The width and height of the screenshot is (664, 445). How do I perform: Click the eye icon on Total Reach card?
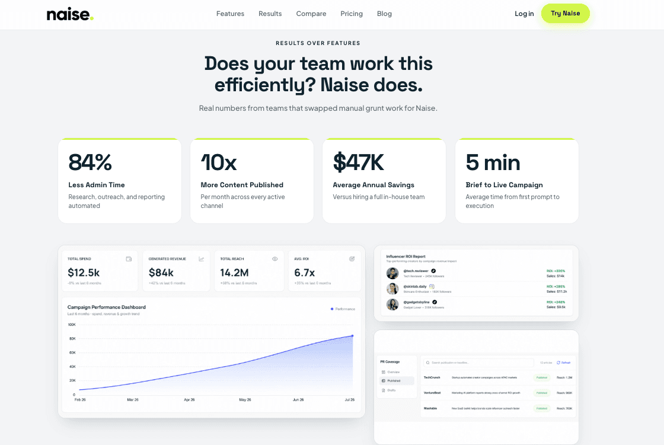coord(275,259)
